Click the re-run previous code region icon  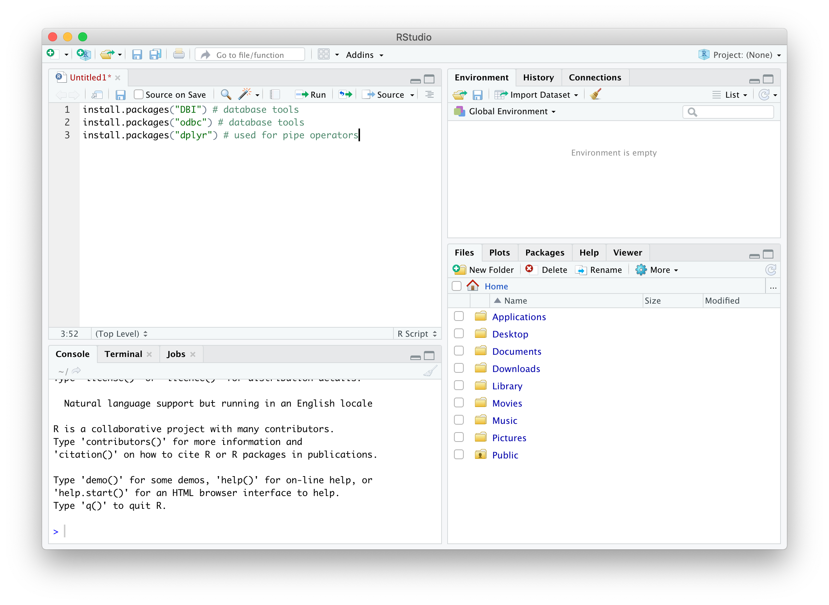tap(345, 94)
